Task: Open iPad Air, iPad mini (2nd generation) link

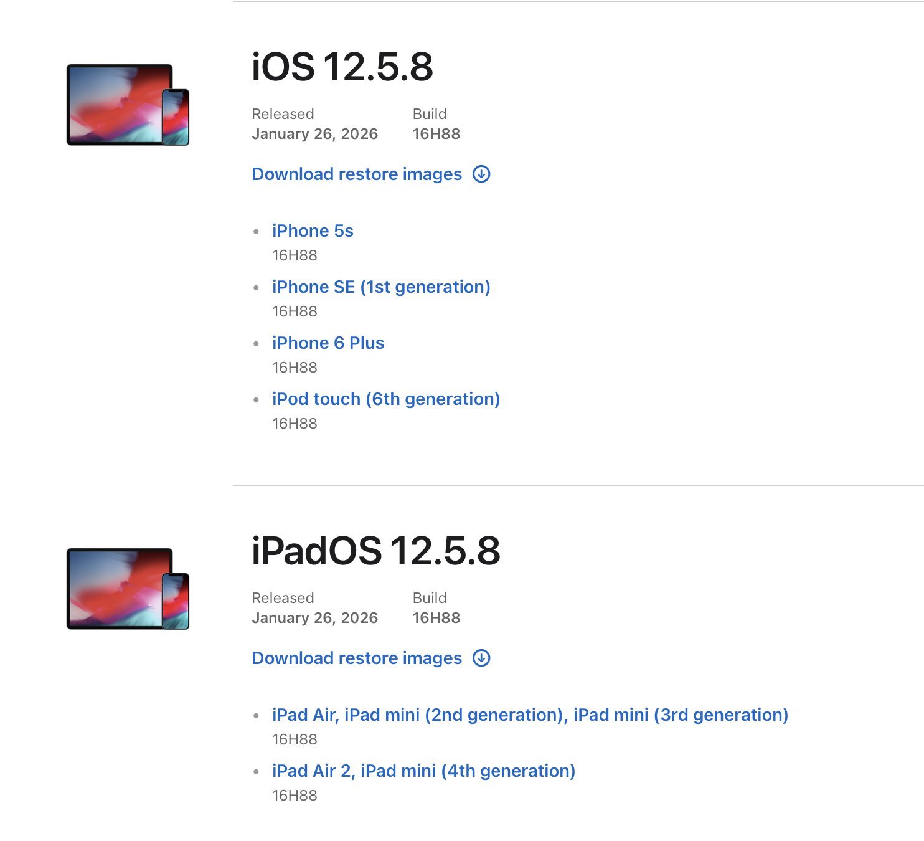Action: click(530, 715)
